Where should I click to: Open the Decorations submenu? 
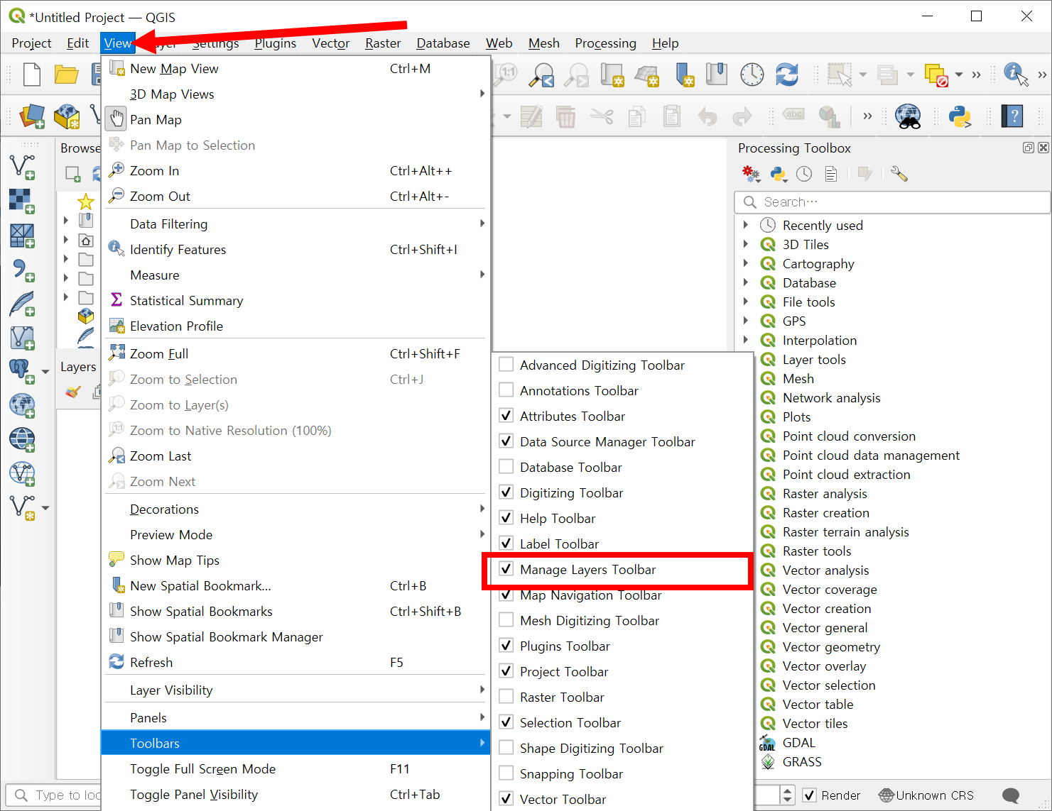point(295,509)
